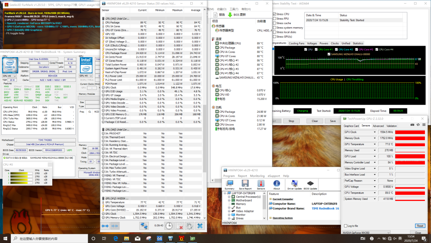This screenshot has height=243, width=431.
Task: Enable Stress GPU(s) checkbox
Action: (x=275, y=36)
